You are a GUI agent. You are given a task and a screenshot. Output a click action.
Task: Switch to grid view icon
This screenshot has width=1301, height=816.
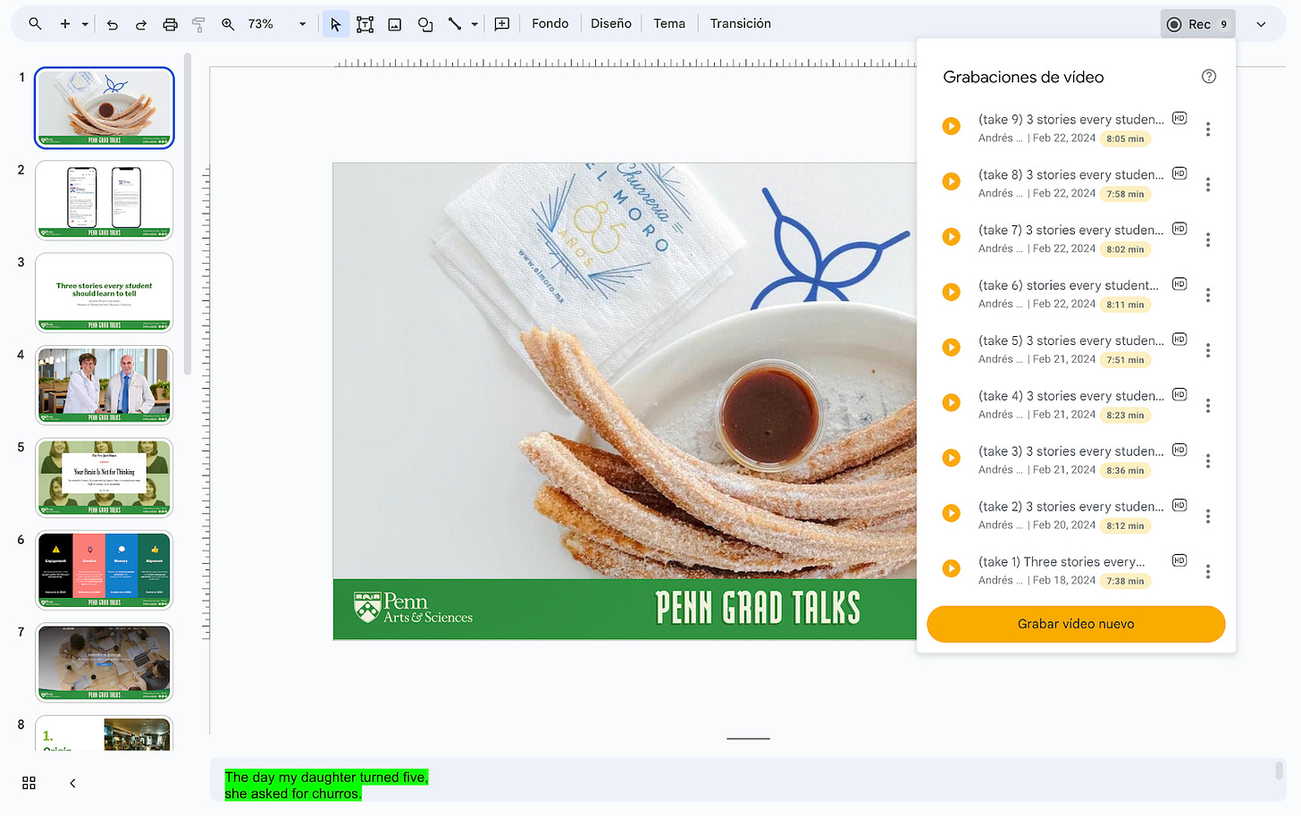[29, 783]
